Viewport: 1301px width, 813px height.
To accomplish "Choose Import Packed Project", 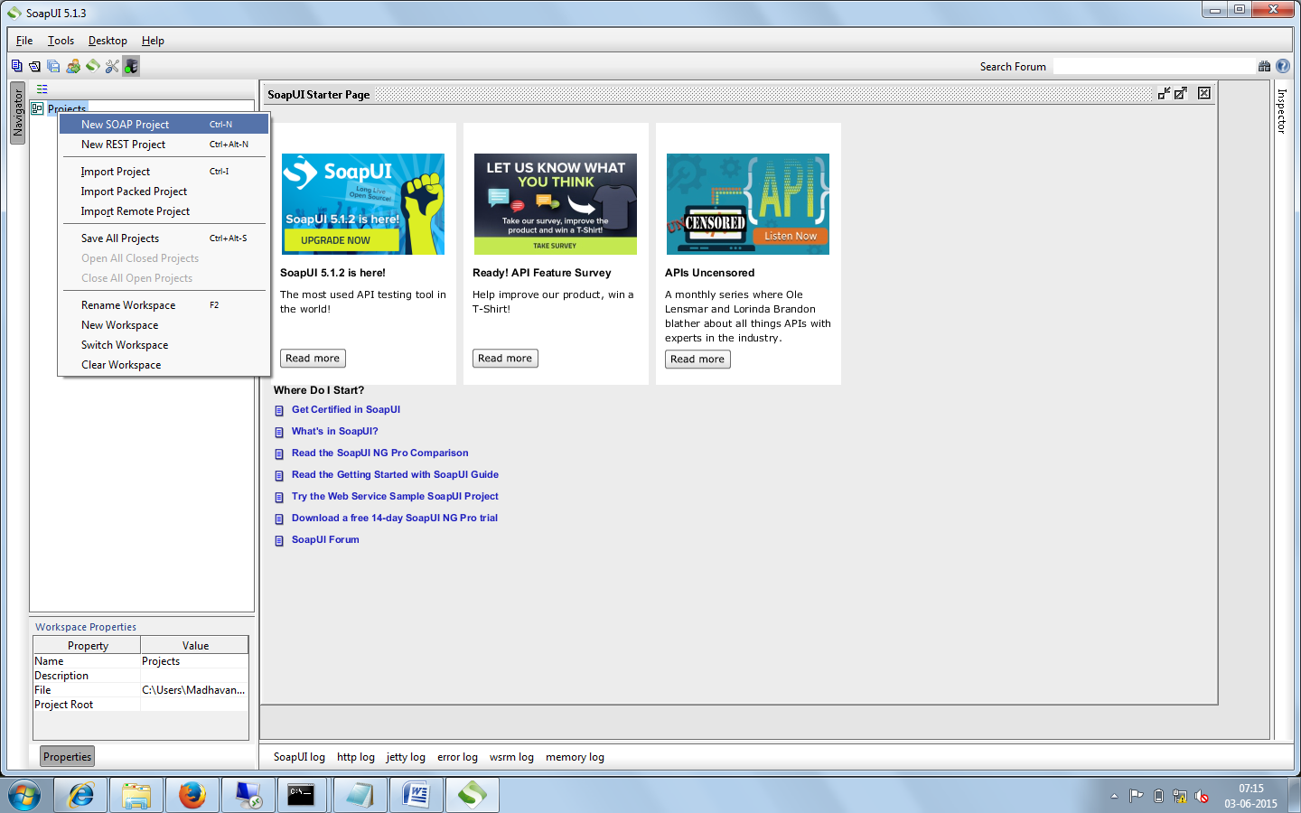I will 164,192.
